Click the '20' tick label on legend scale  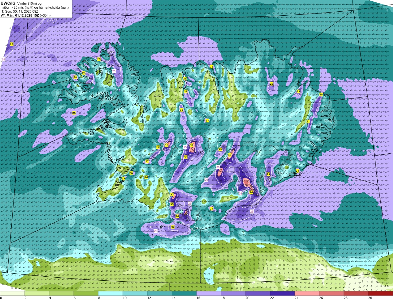(x=247, y=298)
